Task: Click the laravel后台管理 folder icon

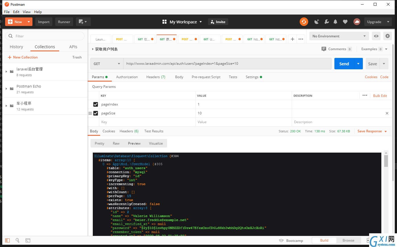Action: 12,72
